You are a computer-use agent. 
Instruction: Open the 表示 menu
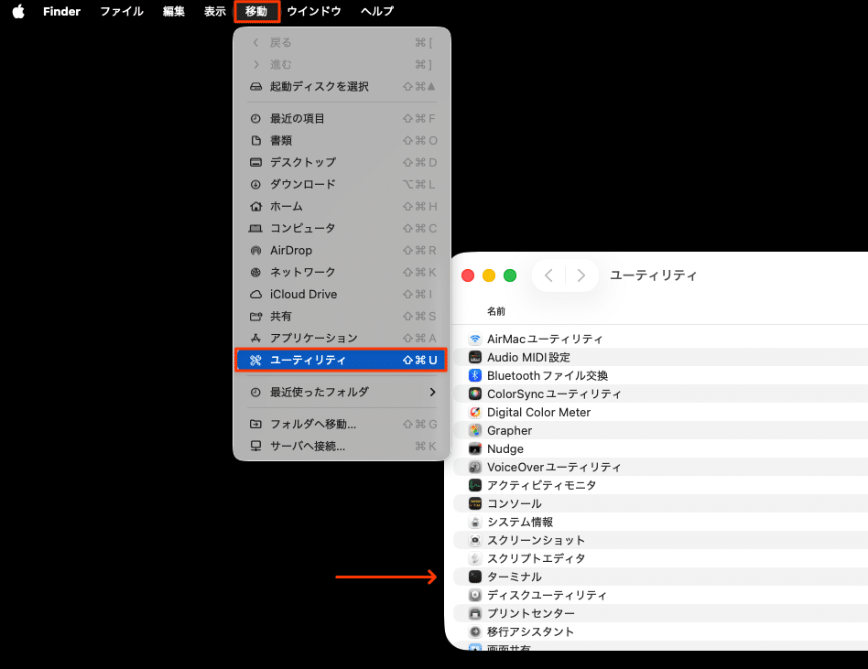click(x=215, y=11)
